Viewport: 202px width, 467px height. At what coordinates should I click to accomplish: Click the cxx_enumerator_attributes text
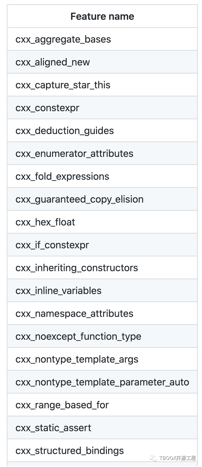[x=74, y=154]
